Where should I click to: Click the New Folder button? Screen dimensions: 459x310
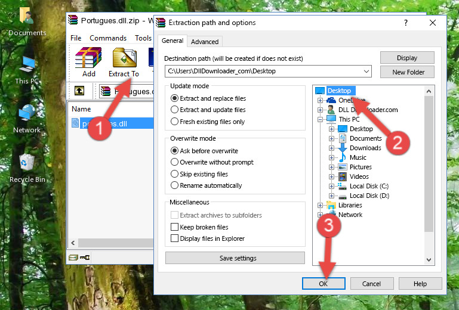click(x=407, y=72)
